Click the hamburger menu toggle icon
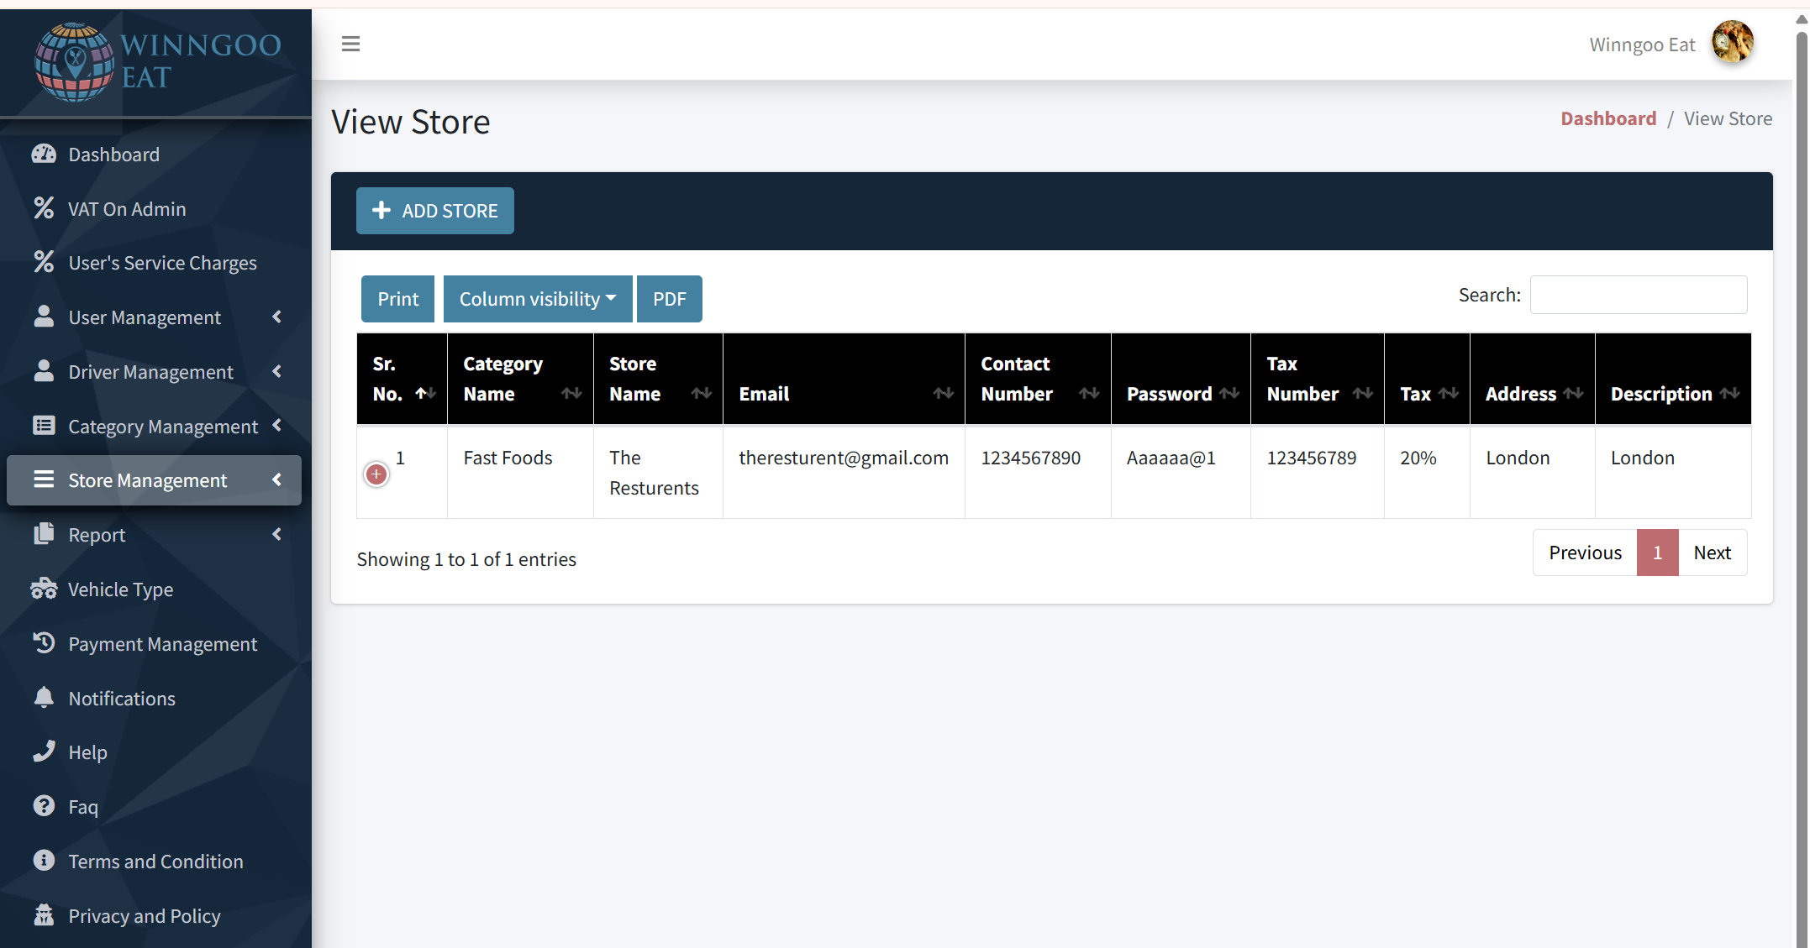Viewport: 1810px width, 948px height. (350, 44)
